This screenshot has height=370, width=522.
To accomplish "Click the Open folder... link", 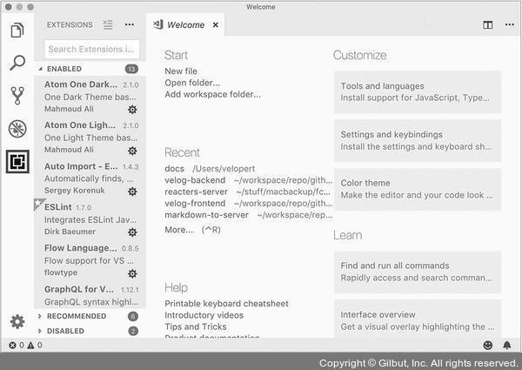I will click(x=192, y=83).
